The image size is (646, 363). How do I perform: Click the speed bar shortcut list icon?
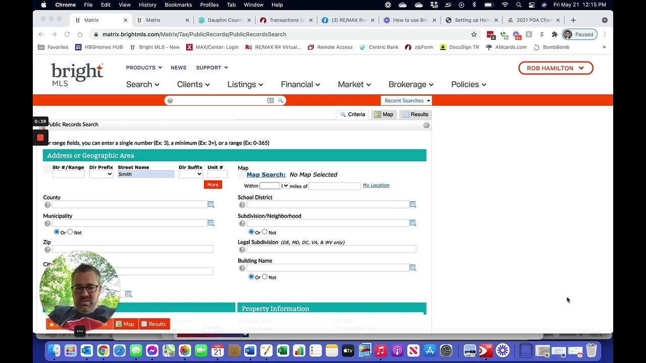[x=271, y=100]
